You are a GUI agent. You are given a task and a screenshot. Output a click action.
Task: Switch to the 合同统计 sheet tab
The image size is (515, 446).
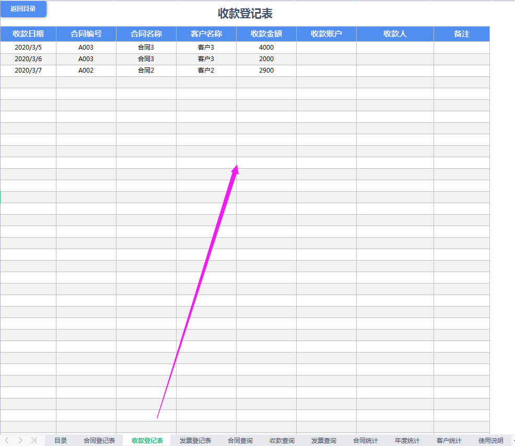pos(365,440)
